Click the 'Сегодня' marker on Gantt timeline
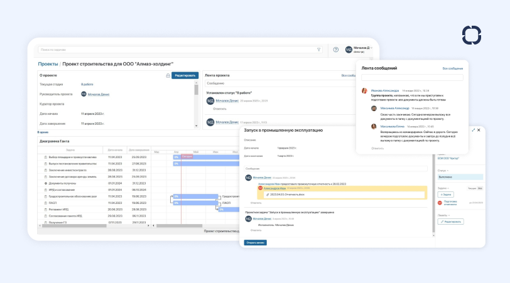This screenshot has height=283, width=510. click(187, 156)
